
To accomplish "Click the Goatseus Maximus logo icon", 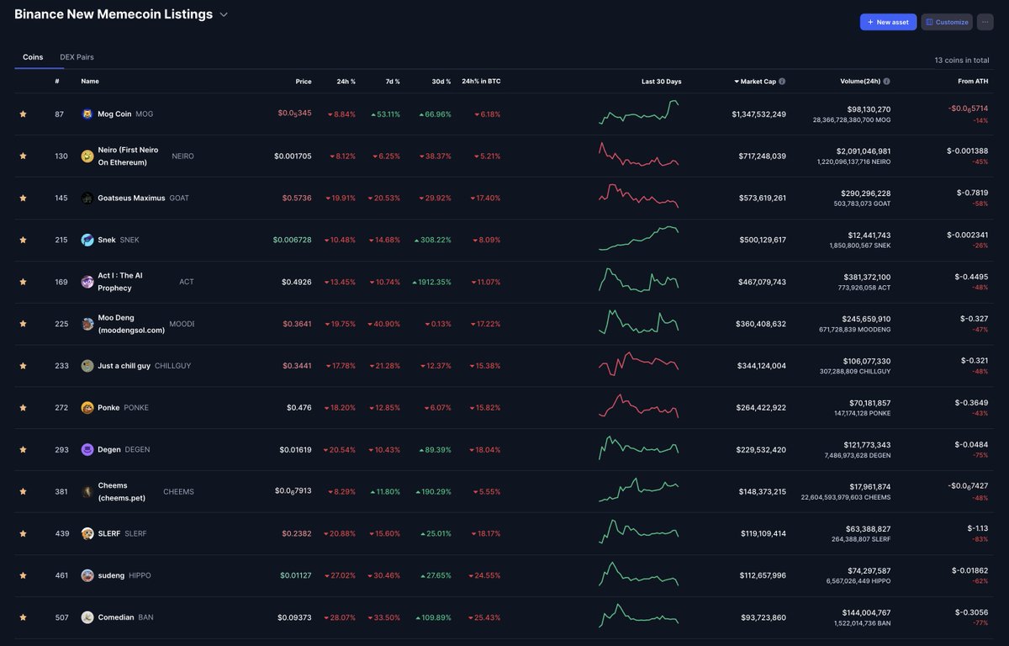I will 87,198.
